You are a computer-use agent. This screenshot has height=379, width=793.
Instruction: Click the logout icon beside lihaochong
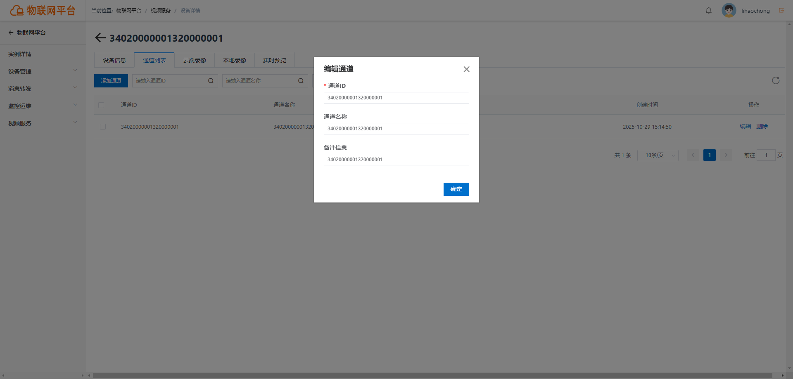(781, 10)
